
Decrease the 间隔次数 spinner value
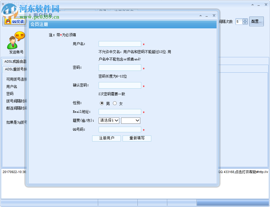click(245, 23)
